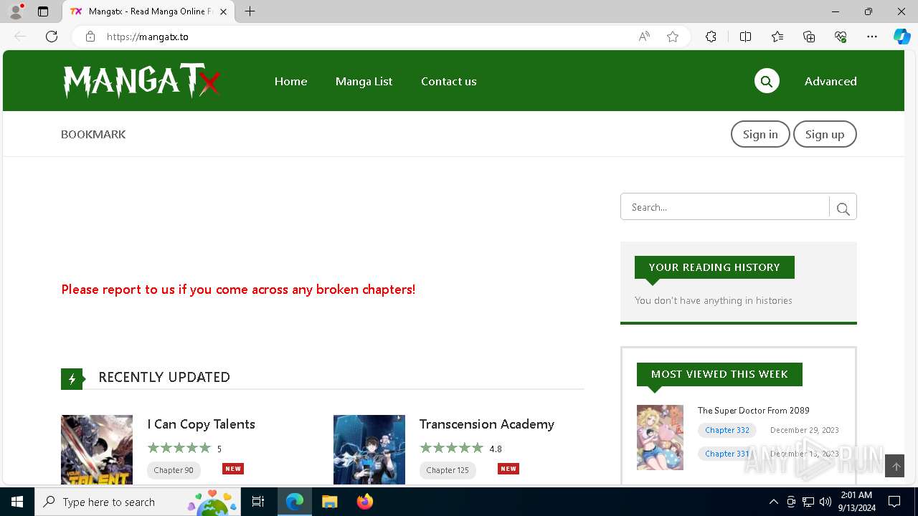This screenshot has width=918, height=516.
Task: Click the MangaTX logo
Action: [x=141, y=81]
